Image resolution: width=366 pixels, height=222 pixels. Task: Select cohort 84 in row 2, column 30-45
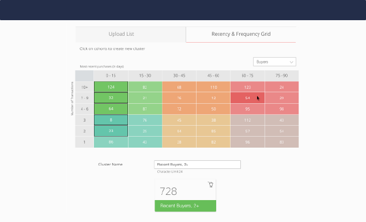179,131
